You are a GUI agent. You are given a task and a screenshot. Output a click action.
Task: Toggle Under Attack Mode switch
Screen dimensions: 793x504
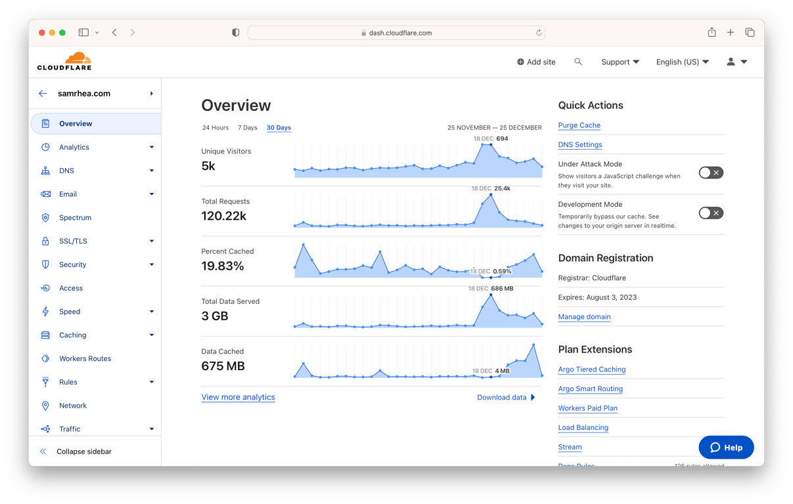[x=711, y=173]
